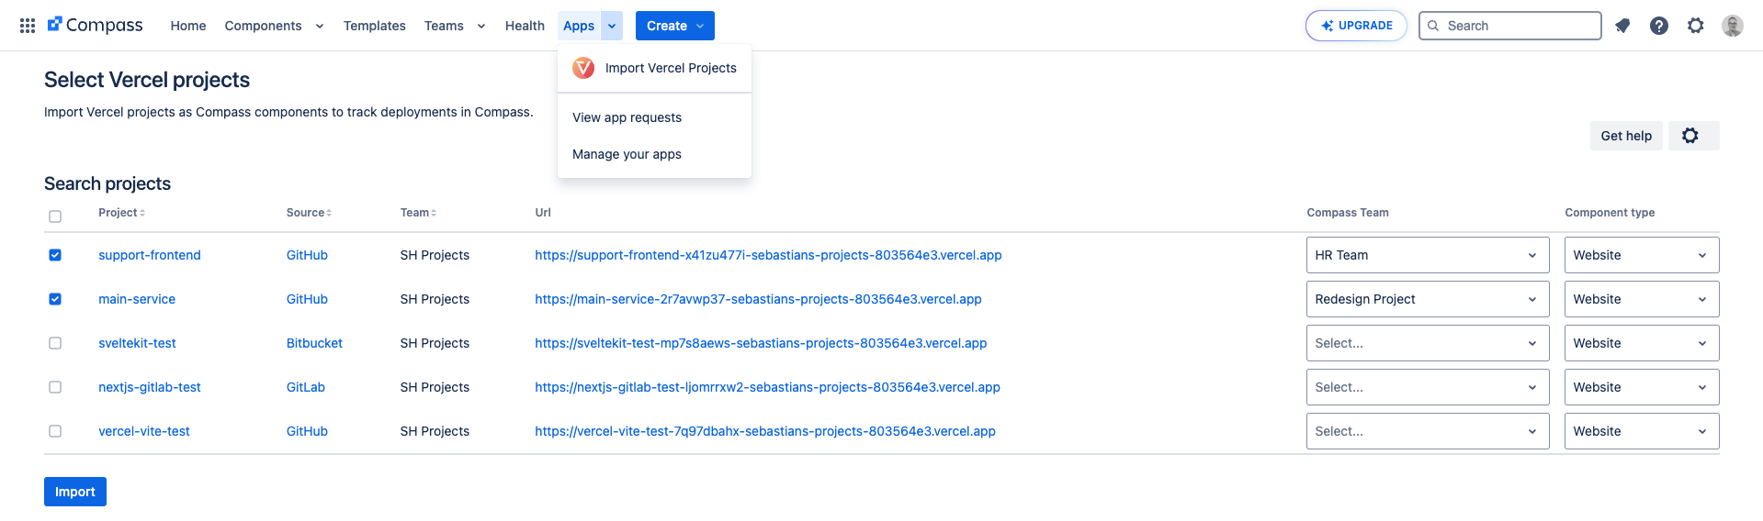Click the UPGRADE button
1763x521 pixels.
(1356, 26)
